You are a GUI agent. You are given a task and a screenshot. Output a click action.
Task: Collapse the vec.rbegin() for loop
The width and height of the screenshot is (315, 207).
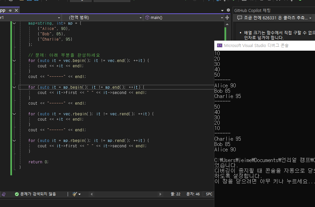click(14, 114)
